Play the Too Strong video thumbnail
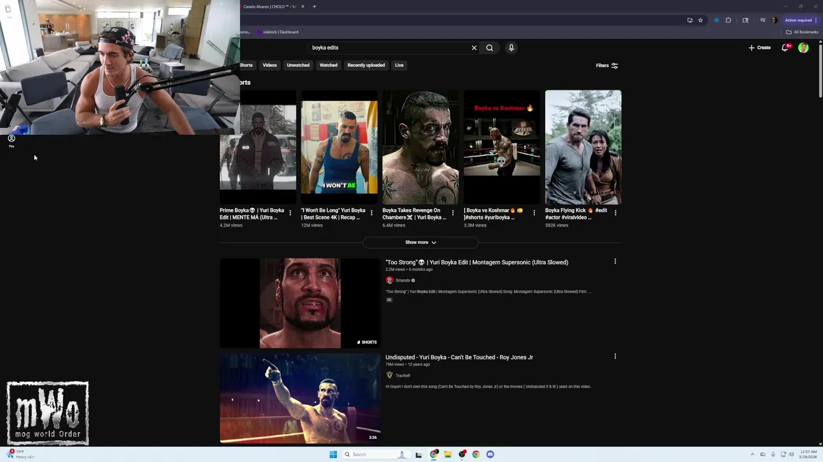Screen dimensions: 823x462 300,303
